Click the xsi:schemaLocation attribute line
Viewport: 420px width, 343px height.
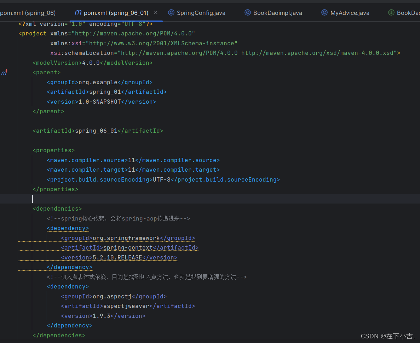pos(225,53)
